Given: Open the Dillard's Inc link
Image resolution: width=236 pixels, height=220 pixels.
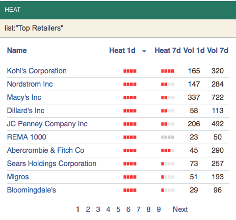Looking at the screenshot, I should pos(25,111).
